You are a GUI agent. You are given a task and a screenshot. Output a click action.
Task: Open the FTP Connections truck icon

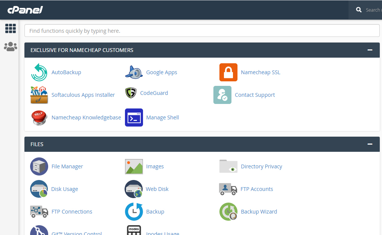[x=39, y=212]
